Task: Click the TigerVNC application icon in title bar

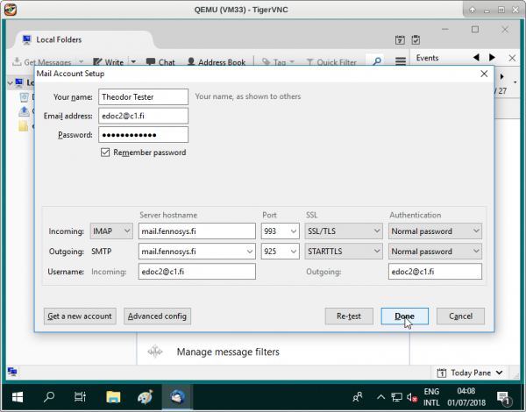Action: click(11, 10)
